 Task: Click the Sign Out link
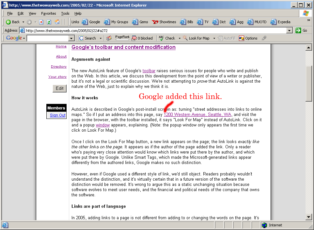click(57, 115)
